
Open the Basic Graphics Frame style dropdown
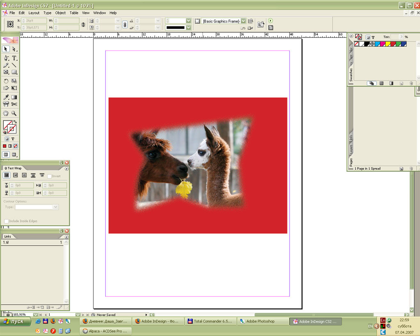(x=243, y=21)
